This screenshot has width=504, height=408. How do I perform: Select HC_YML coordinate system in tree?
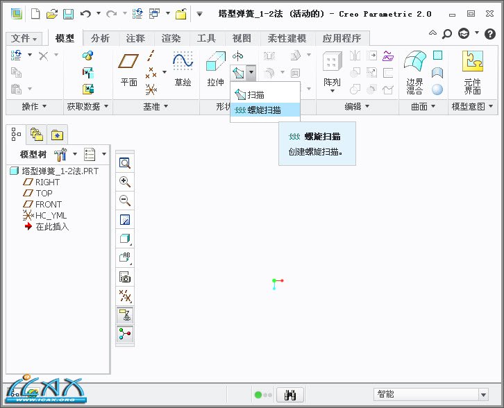point(44,215)
